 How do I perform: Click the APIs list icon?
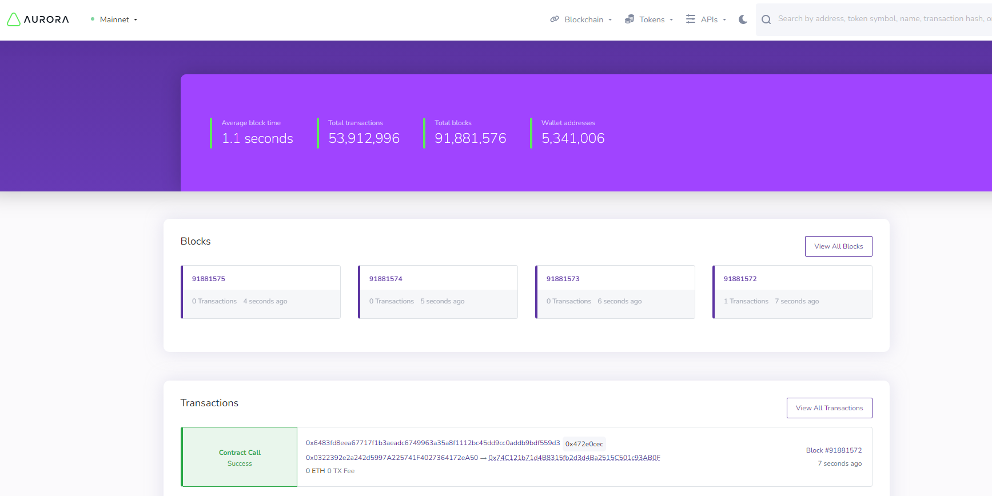[691, 19]
